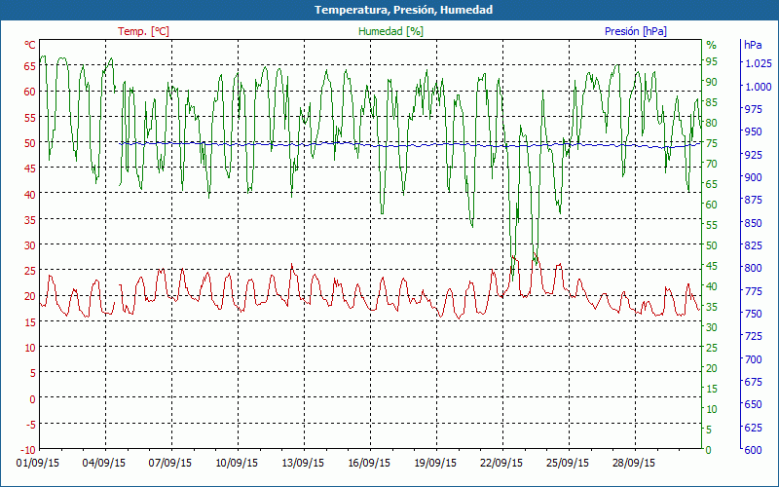Click the 750 pressure axis value
Screen dimensions: 779x487
point(753,314)
